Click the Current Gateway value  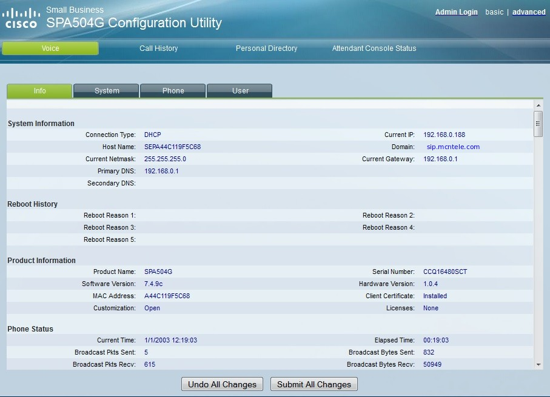pyautogui.click(x=440, y=159)
